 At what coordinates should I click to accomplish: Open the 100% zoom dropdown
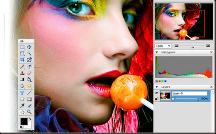tap(163, 46)
